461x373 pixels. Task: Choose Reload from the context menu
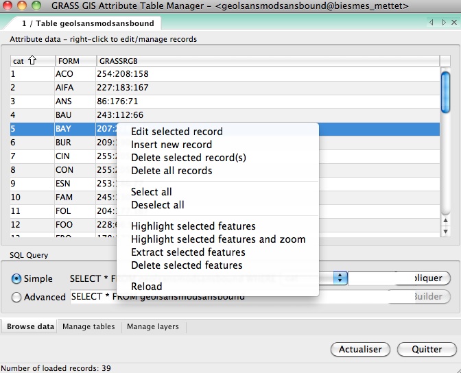coord(147,287)
